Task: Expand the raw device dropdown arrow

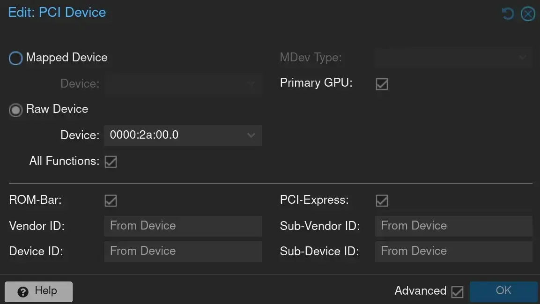Action: pos(251,135)
